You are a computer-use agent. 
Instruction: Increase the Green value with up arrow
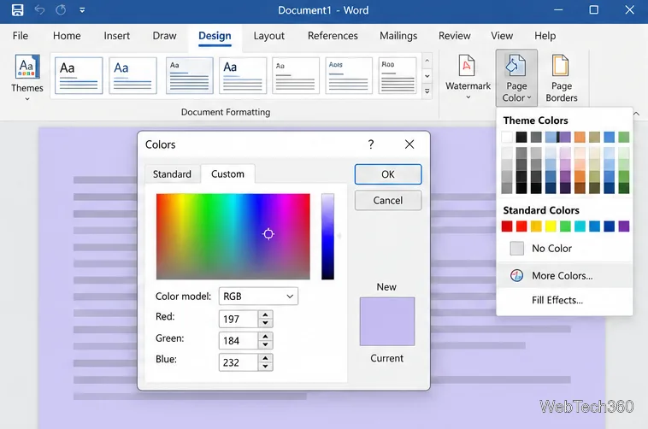(x=265, y=336)
